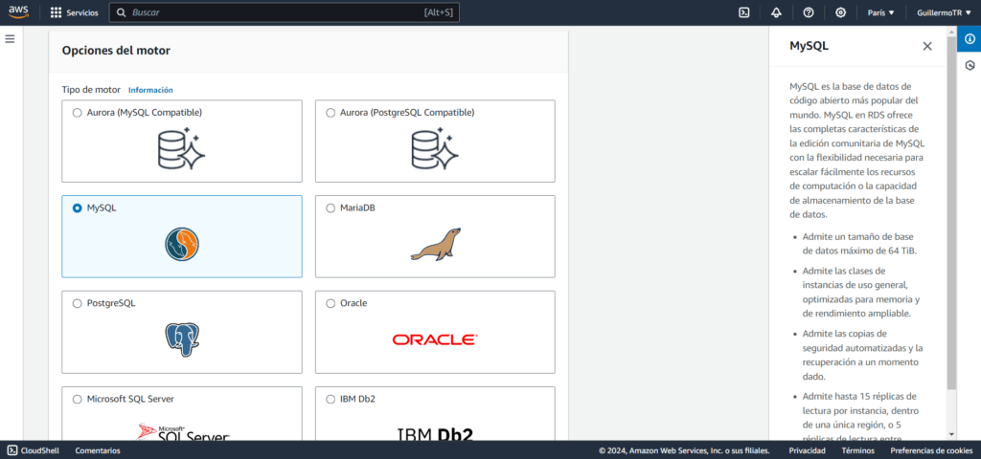Click 'Admite hasta 15 réplicas de' bullet text

coord(859,396)
